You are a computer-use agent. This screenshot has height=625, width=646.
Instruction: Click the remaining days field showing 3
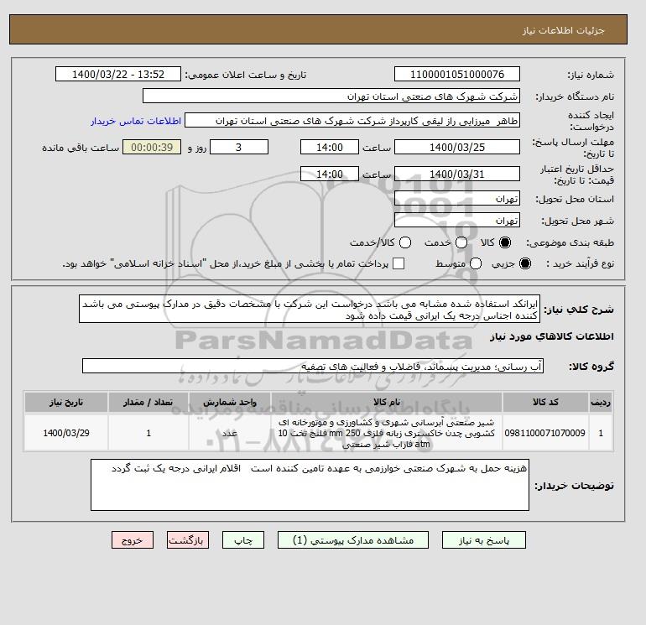tap(239, 147)
